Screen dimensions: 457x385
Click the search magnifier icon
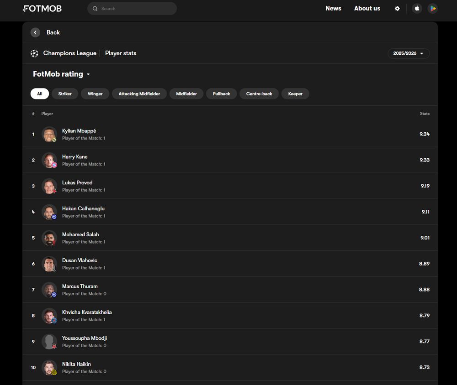point(95,9)
